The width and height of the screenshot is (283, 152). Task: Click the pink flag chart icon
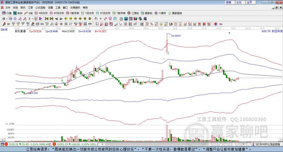pos(41,19)
